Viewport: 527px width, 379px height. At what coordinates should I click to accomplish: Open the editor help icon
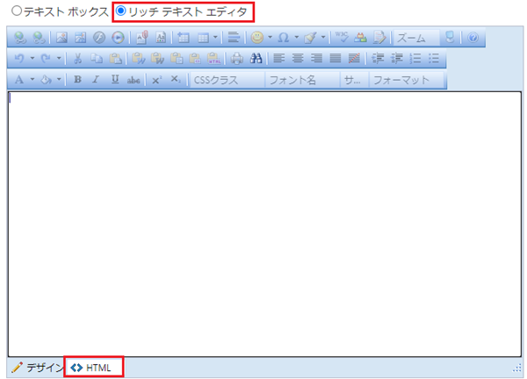pos(473,38)
